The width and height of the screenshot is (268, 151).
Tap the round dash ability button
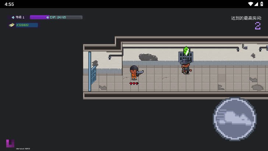235,119
